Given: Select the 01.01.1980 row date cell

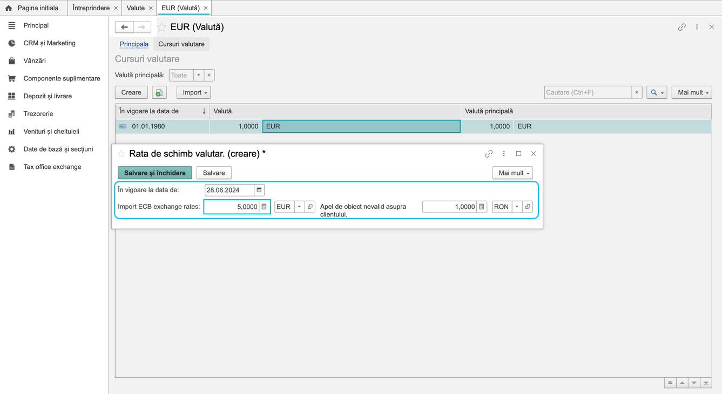Looking at the screenshot, I should click(x=163, y=126).
